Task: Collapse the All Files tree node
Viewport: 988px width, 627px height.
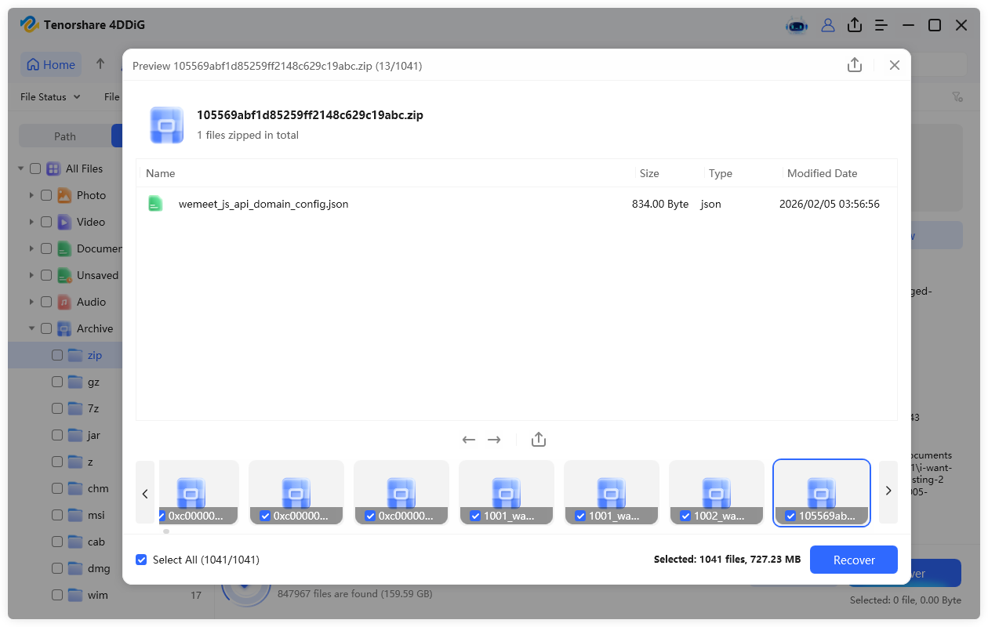Action: click(x=20, y=169)
